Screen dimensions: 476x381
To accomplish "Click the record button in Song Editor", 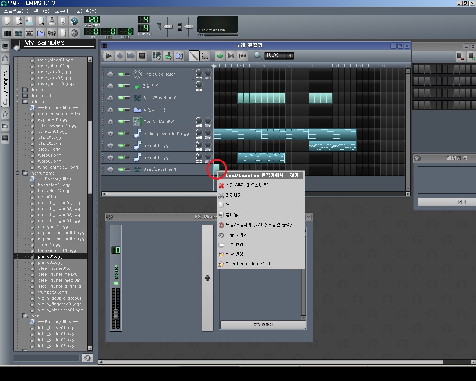I will (119, 56).
